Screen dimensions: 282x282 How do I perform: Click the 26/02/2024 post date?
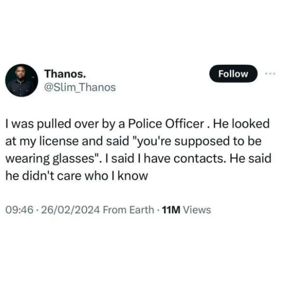[x=70, y=210]
